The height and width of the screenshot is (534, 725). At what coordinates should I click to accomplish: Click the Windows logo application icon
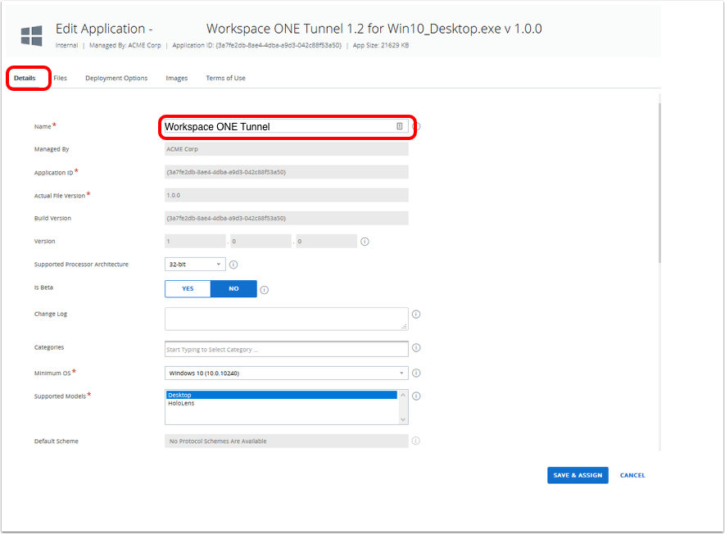tap(31, 35)
